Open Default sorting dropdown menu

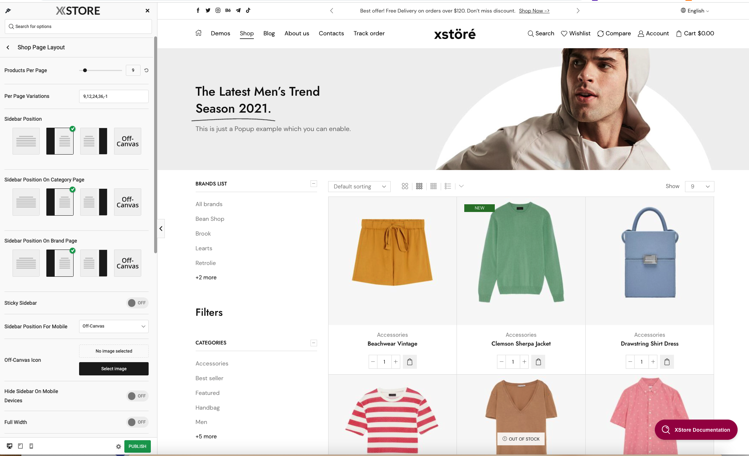coord(358,186)
